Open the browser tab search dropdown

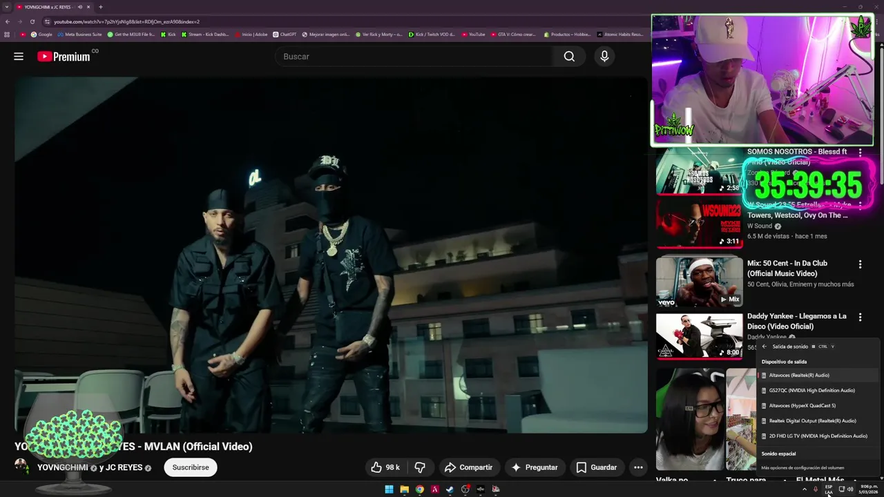(6, 7)
